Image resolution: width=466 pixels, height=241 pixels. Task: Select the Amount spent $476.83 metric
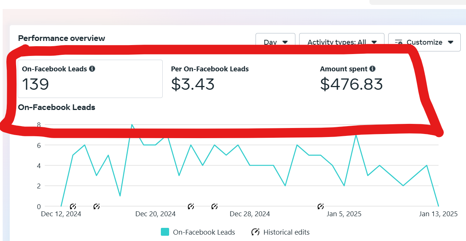[351, 79]
